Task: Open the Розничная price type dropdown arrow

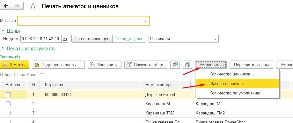Action: tap(215, 39)
